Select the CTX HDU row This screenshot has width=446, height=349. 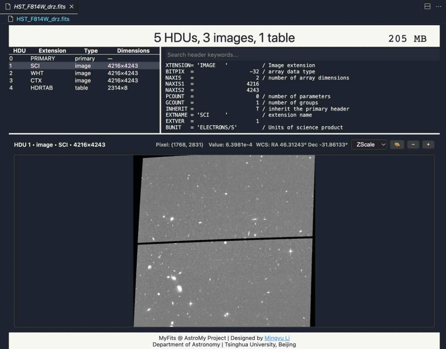pos(84,81)
